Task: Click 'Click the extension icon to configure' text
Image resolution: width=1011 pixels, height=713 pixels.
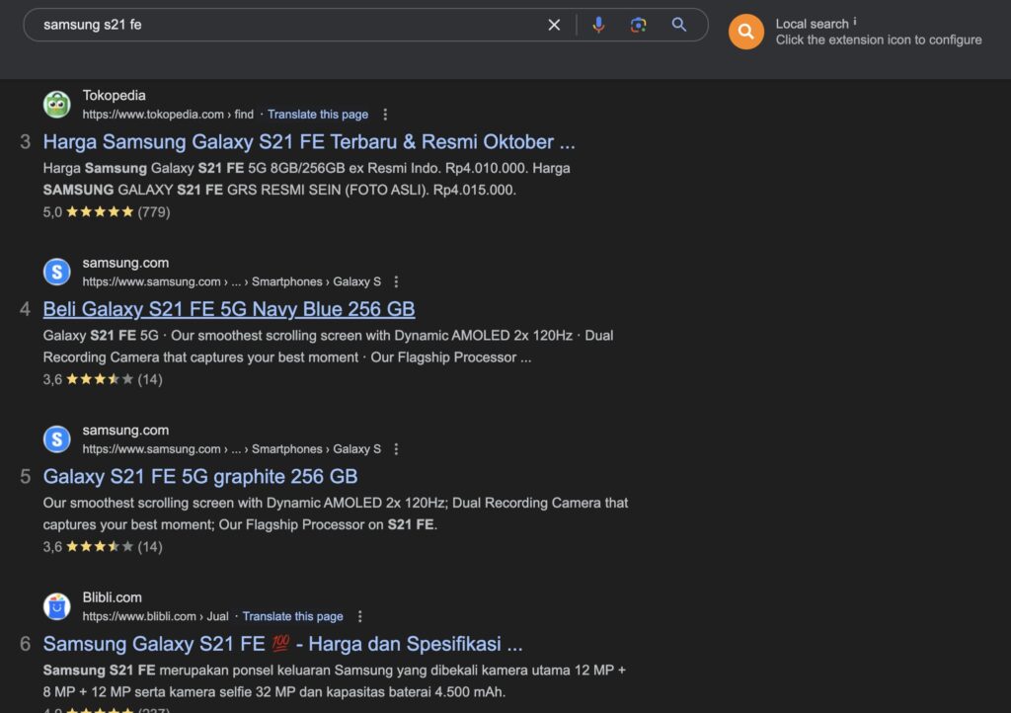Action: 878,40
